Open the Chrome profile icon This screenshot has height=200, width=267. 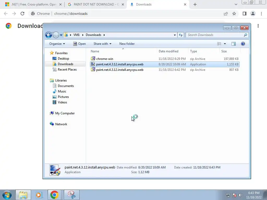tap(253, 14)
